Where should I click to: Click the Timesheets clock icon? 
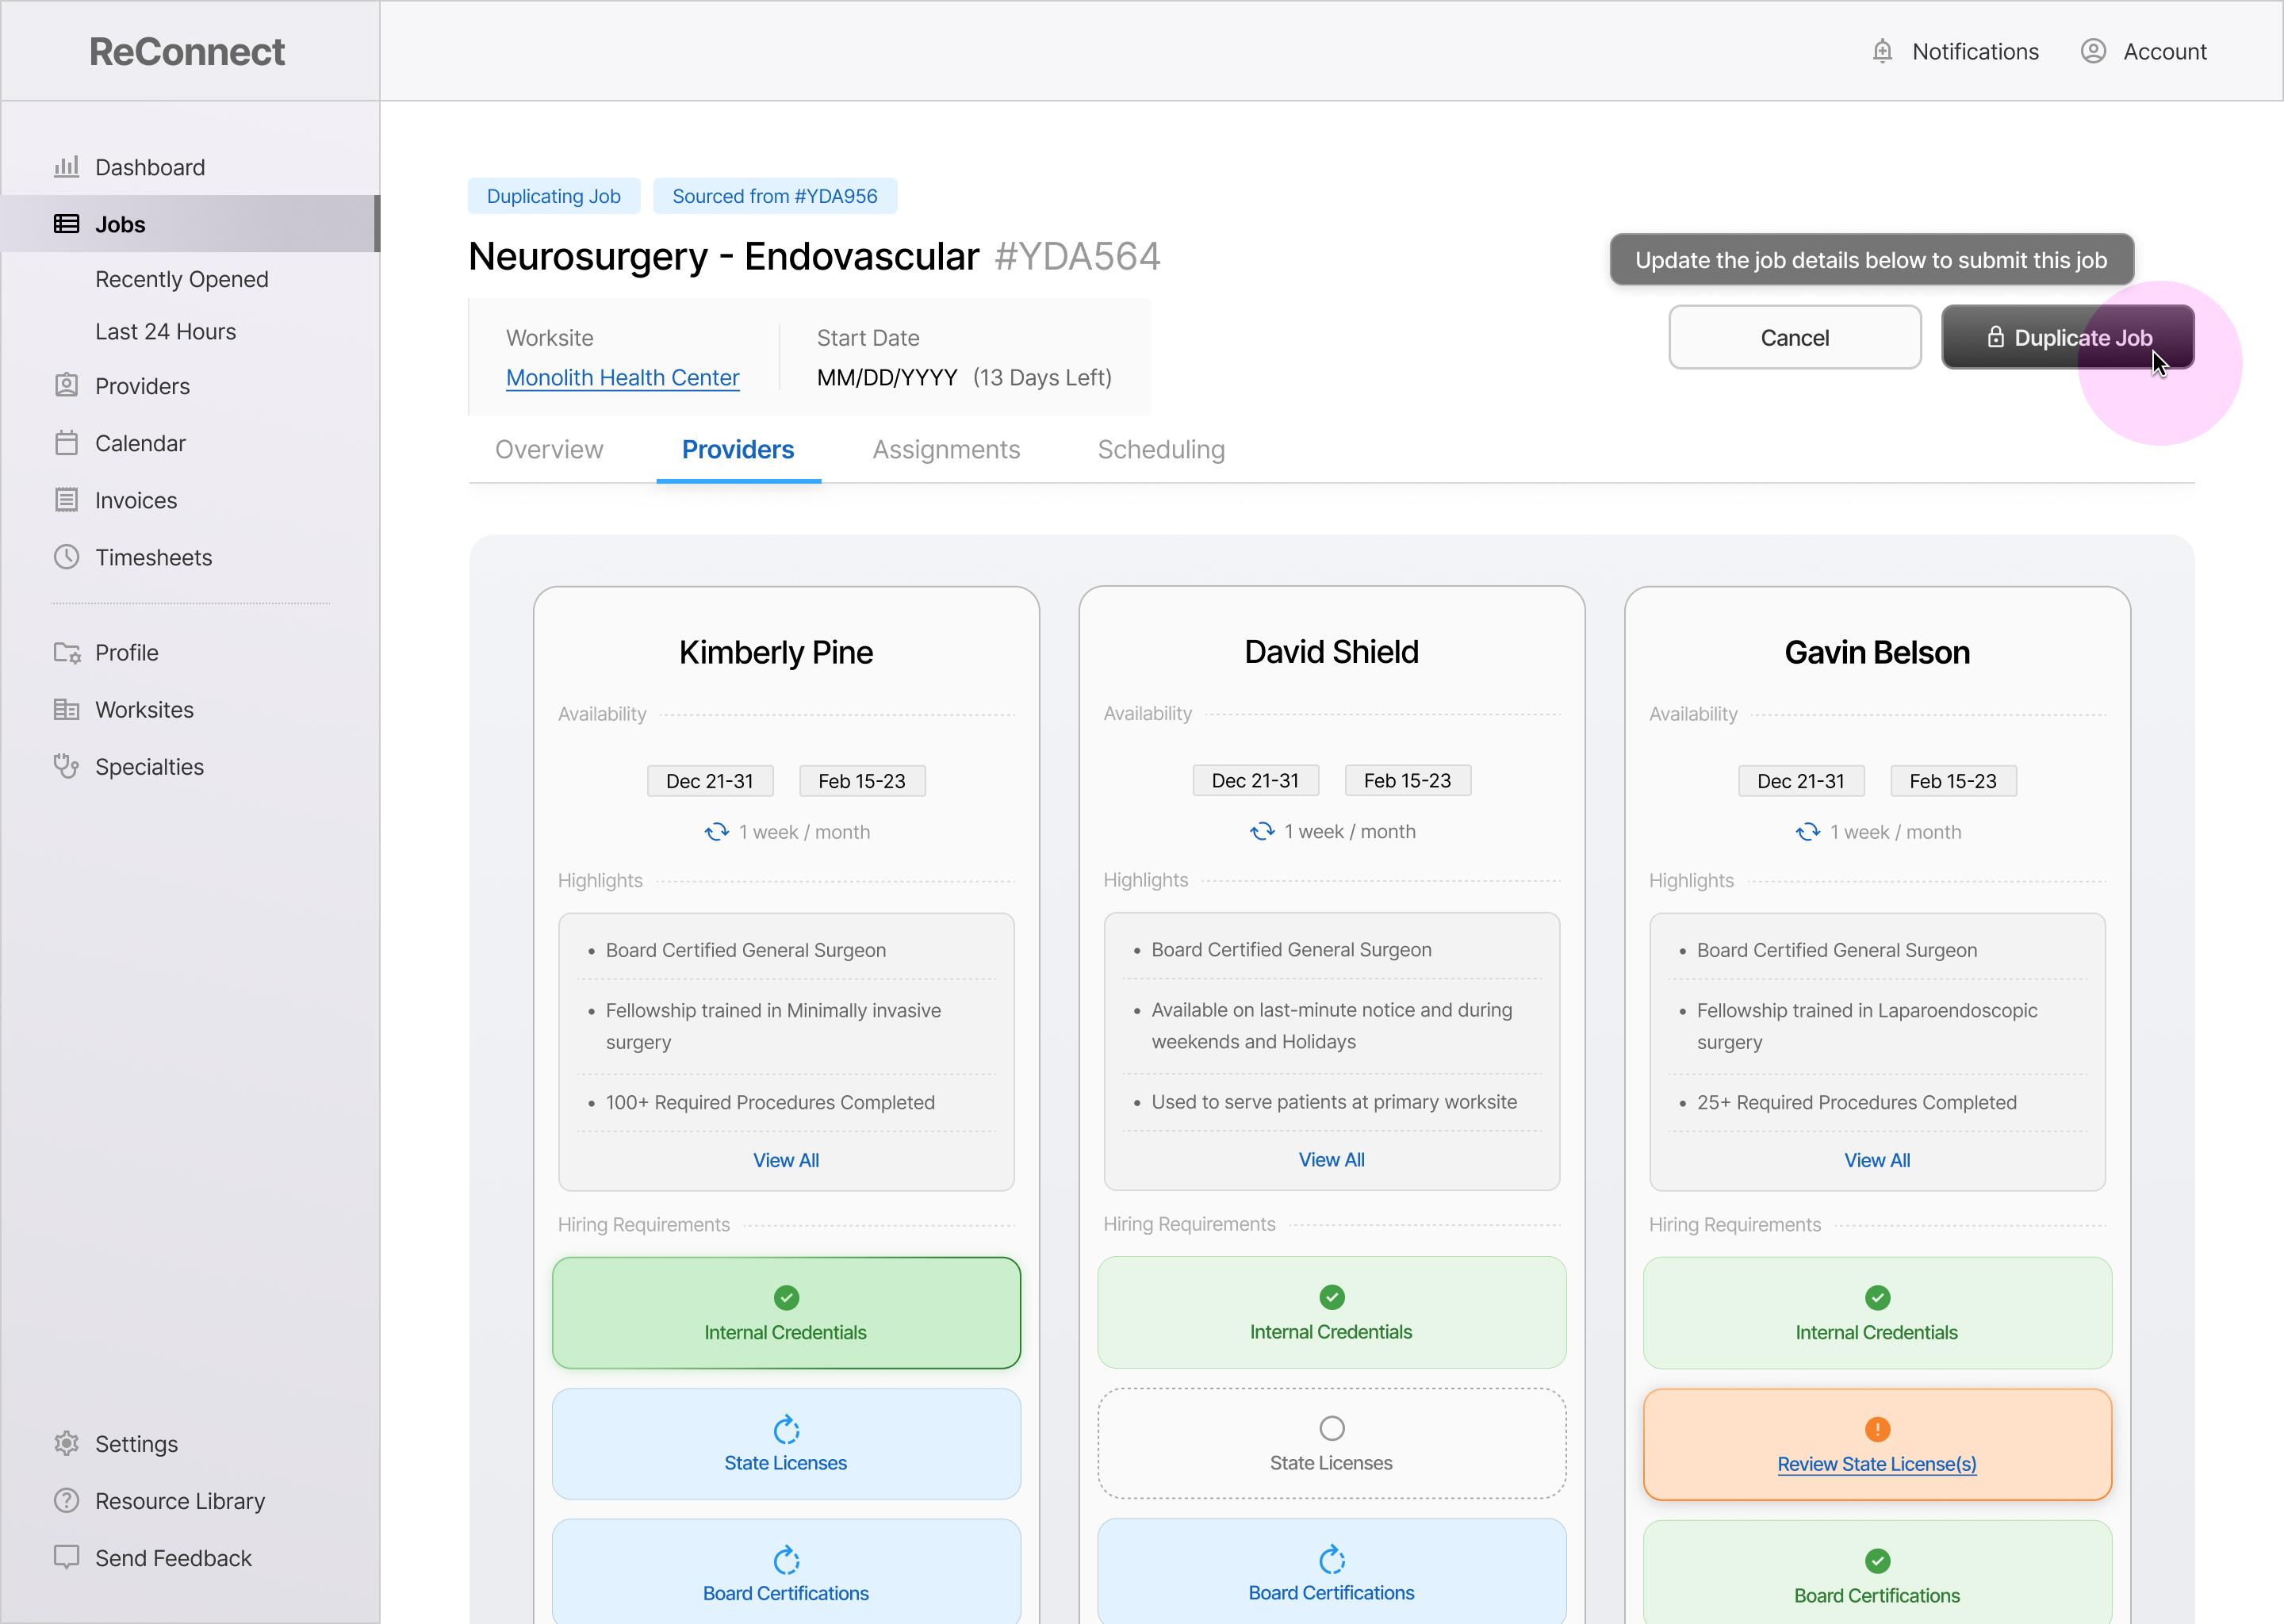(66, 557)
